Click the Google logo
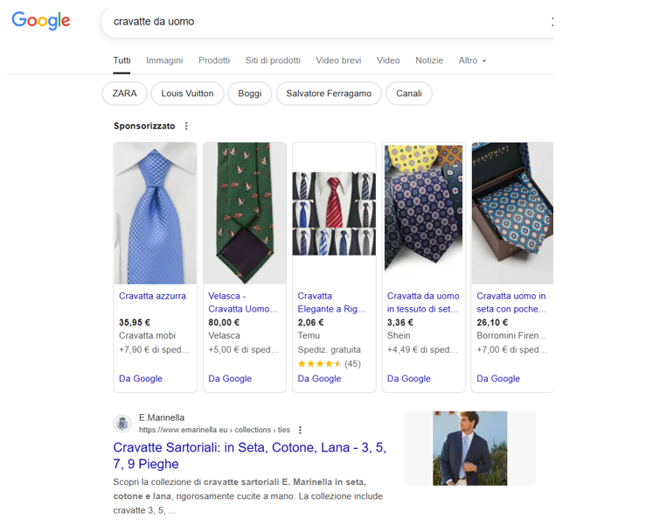 [x=41, y=21]
